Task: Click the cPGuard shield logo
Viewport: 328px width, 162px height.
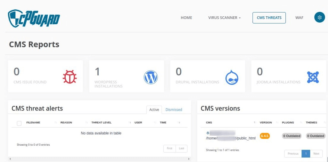Action: click(34, 18)
